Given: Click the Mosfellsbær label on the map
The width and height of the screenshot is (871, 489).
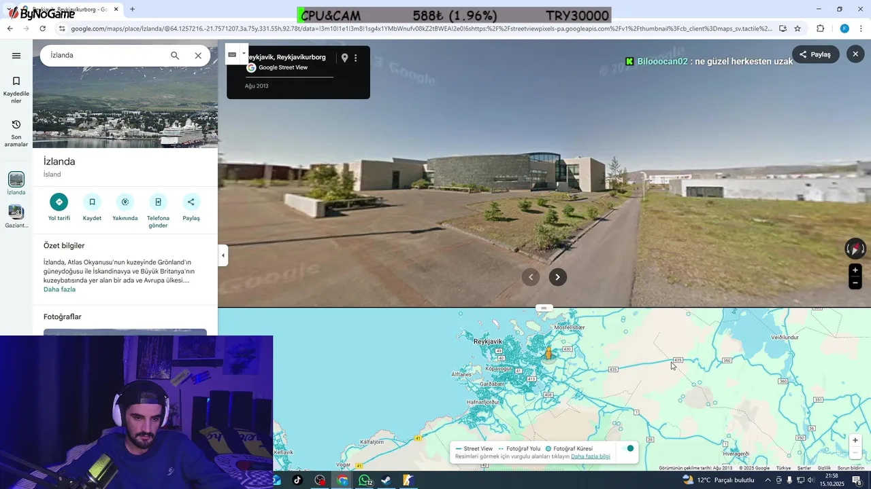Looking at the screenshot, I should tap(570, 327).
